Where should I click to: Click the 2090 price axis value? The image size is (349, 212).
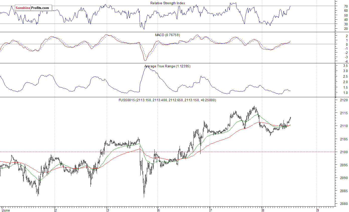[x=344, y=178]
